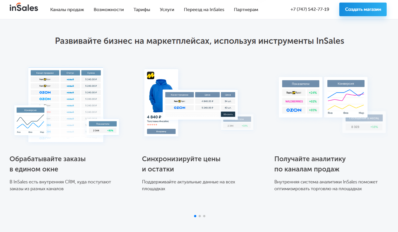
Task: Click text Поддерживайте актуальные данные
Action: click(188, 185)
